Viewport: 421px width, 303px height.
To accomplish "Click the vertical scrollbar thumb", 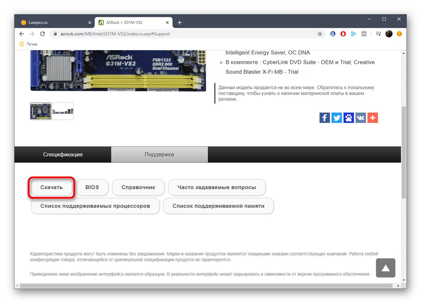I will click(404, 152).
